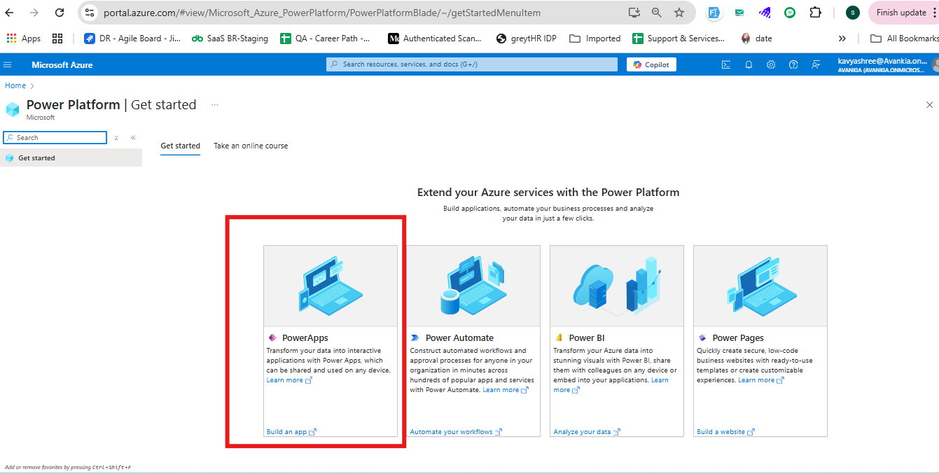Click the Azure search resources field

click(472, 64)
